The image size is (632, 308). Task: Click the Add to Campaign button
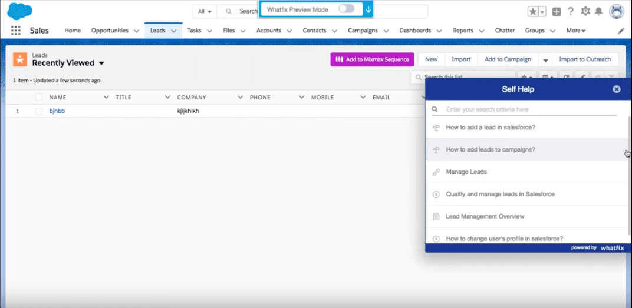508,59
